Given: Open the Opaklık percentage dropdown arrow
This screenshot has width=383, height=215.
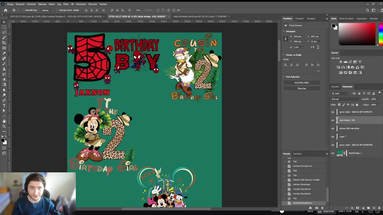Looking at the screenshot, I should (379, 99).
